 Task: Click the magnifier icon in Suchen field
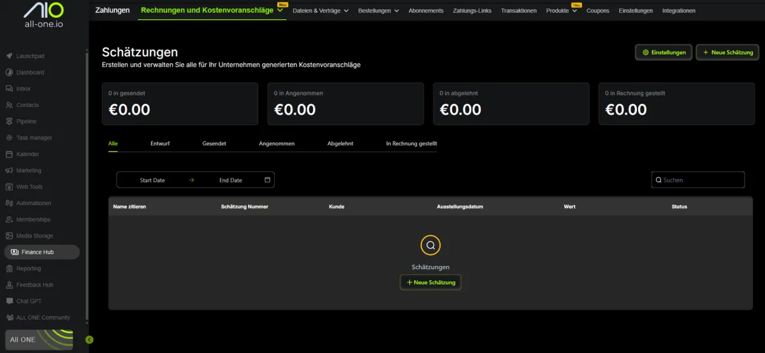click(x=659, y=180)
